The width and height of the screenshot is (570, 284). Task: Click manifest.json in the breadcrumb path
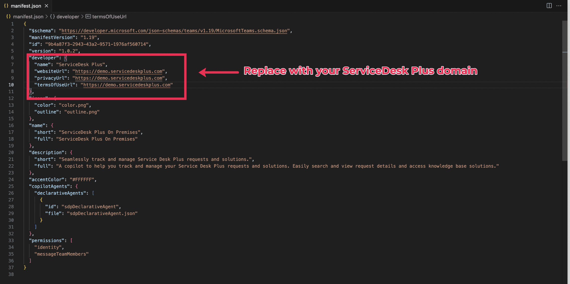(x=28, y=17)
